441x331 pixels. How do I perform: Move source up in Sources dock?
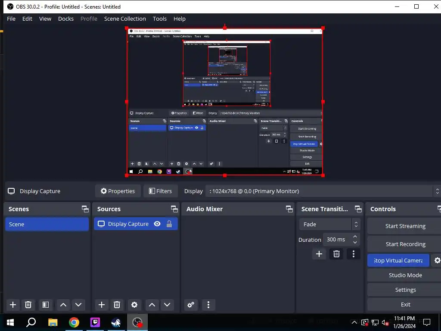152,305
